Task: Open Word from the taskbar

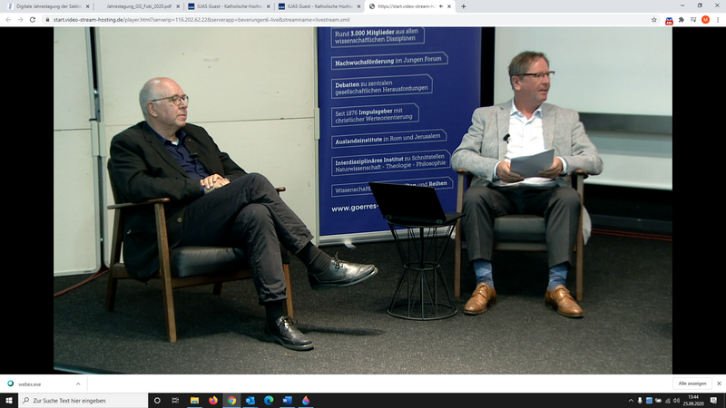Action: tap(288, 400)
